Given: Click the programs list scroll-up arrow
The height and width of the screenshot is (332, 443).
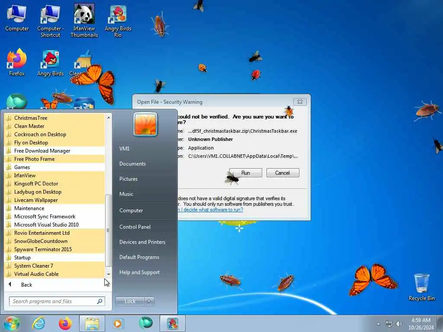Looking at the screenshot, I should [x=108, y=118].
